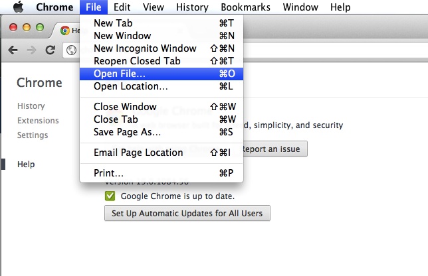
Task: Choose Close Tab from menu
Action: 161,119
